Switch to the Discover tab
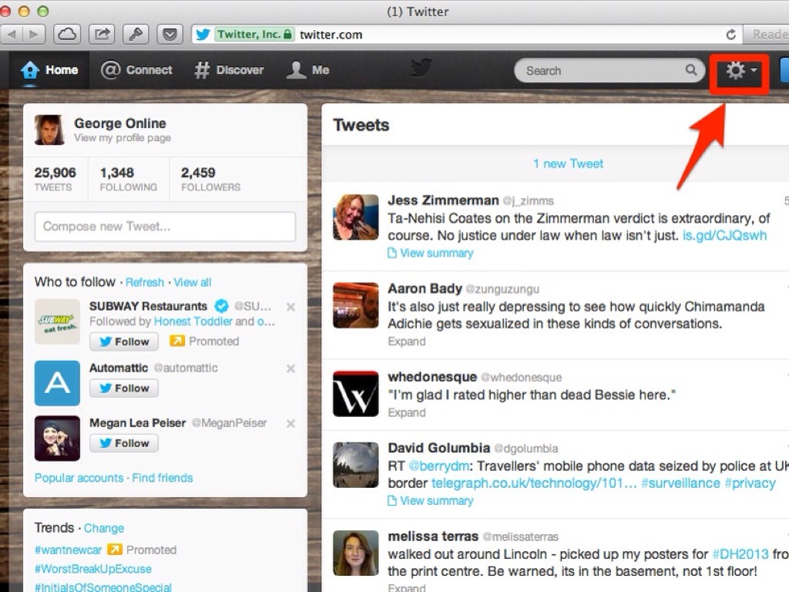The width and height of the screenshot is (789, 592). pyautogui.click(x=229, y=70)
